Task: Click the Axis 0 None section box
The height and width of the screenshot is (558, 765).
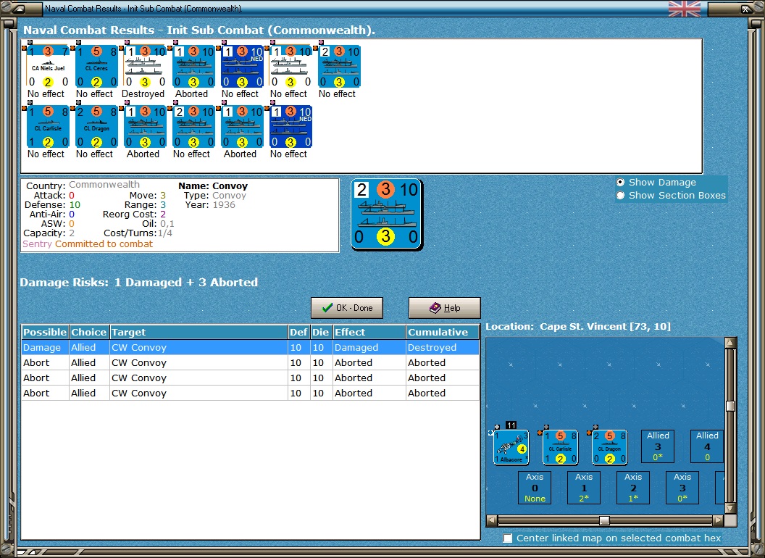Action: [x=535, y=487]
